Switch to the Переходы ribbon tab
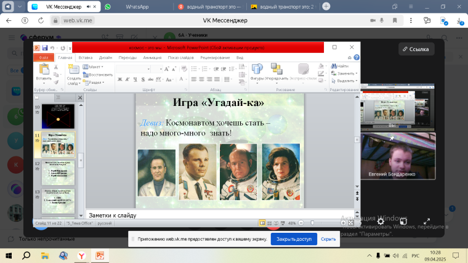This screenshot has height=263, width=468. pos(127,58)
